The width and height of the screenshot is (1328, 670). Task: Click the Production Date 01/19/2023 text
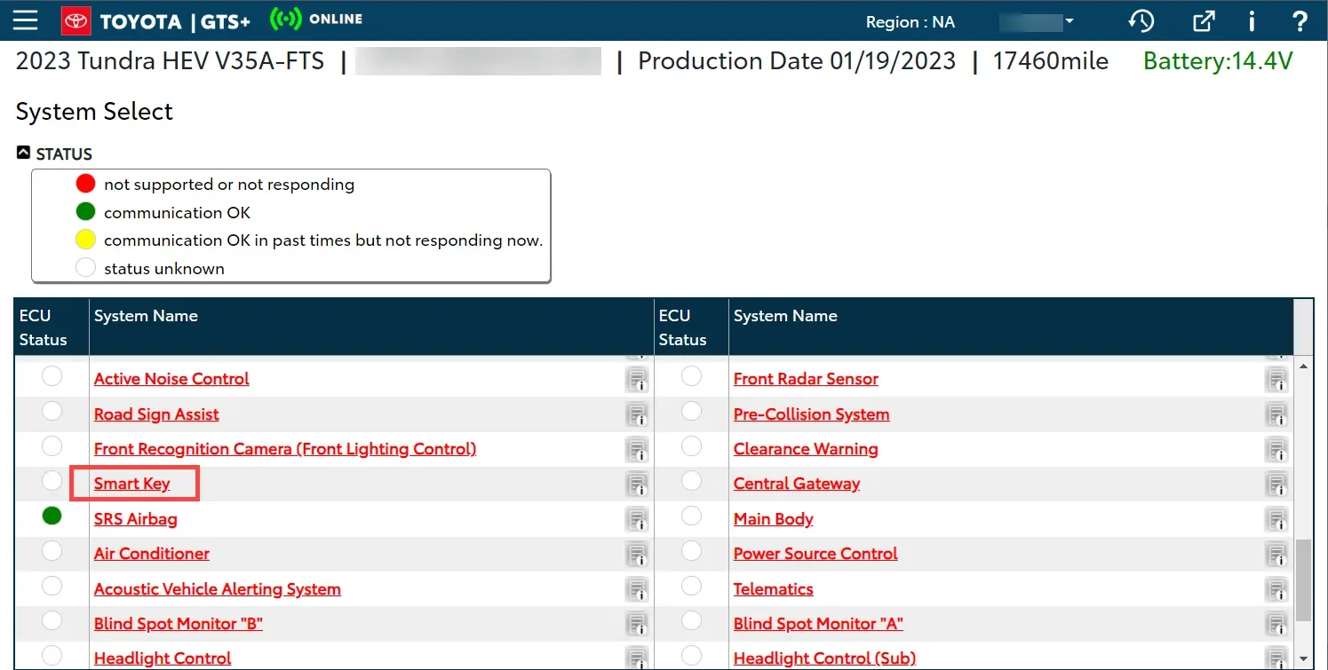pyautogui.click(x=797, y=61)
